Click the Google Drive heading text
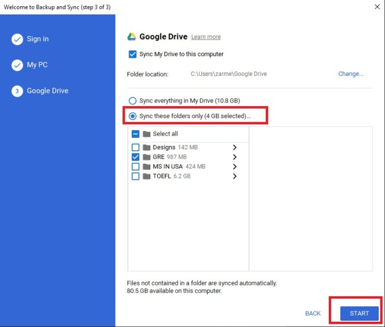 pos(163,37)
